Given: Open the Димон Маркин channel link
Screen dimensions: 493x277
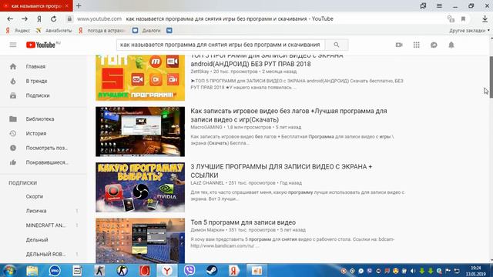Looking at the screenshot, I should click(207, 230).
